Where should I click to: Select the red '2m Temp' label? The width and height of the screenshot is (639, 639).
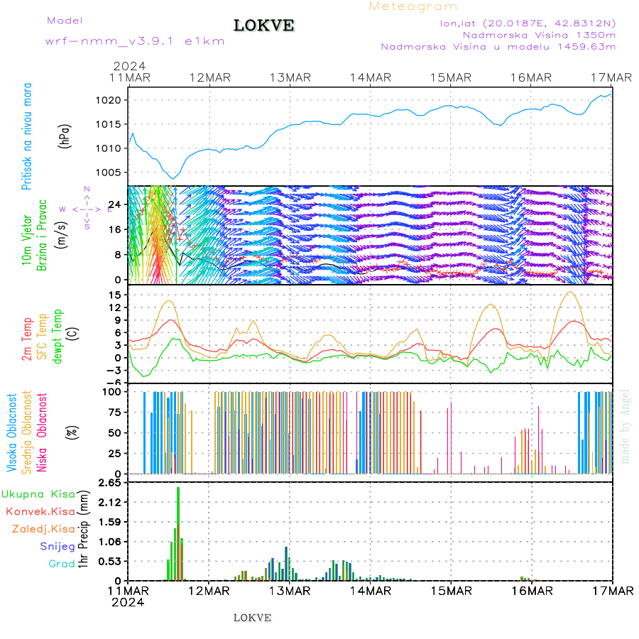point(27,339)
